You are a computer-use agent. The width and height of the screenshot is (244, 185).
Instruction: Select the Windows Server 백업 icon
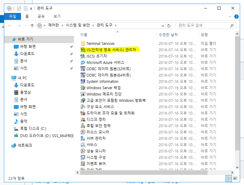[83, 88]
